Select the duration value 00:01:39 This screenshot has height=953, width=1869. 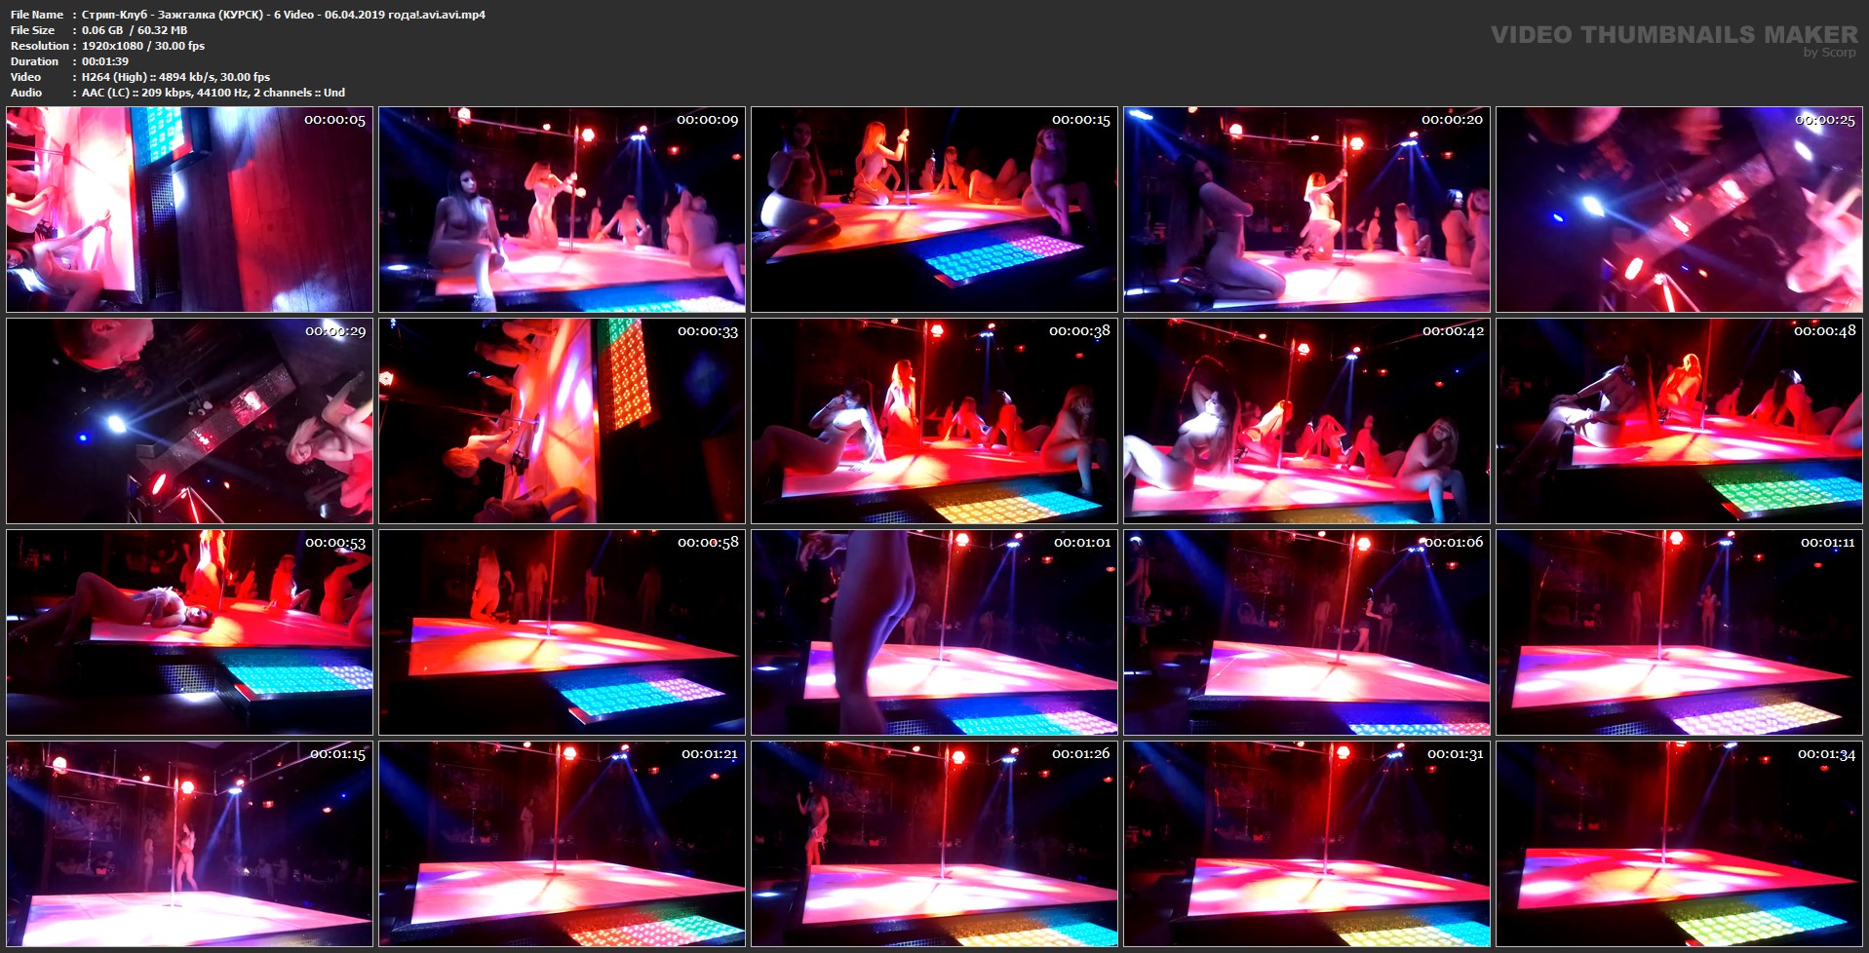[105, 61]
